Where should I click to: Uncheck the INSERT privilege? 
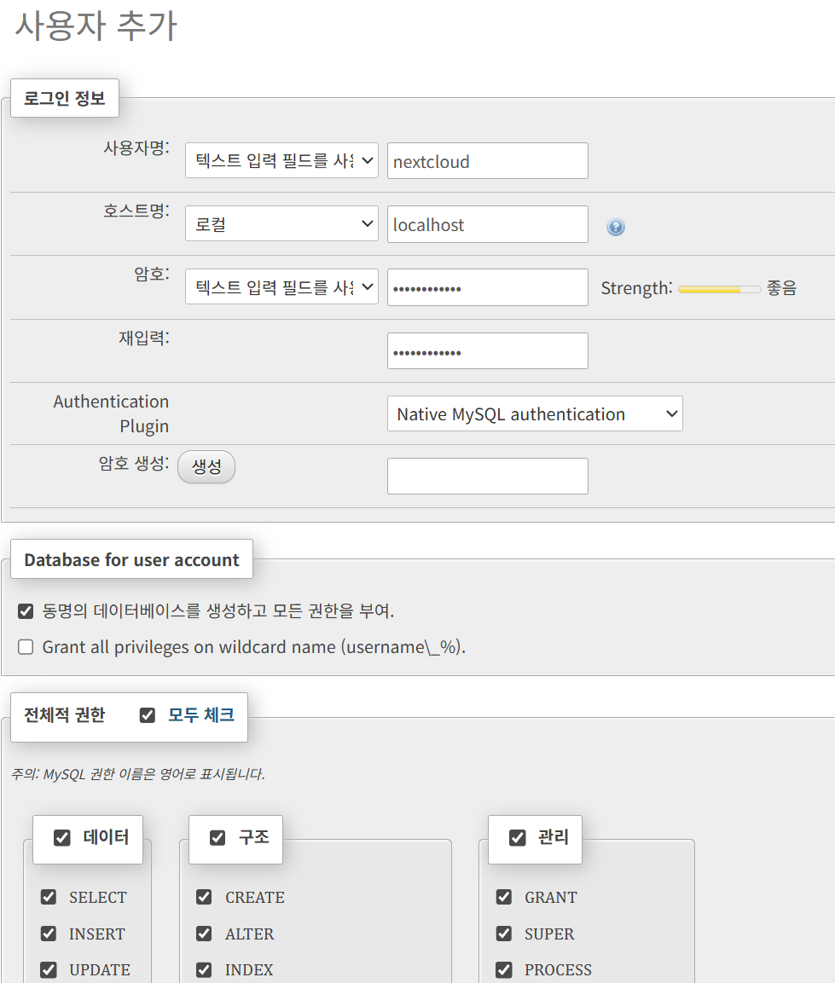(48, 933)
